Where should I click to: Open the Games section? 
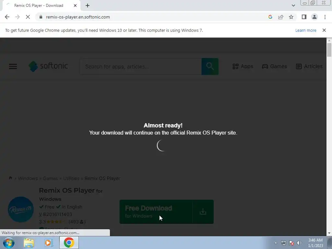(x=274, y=66)
